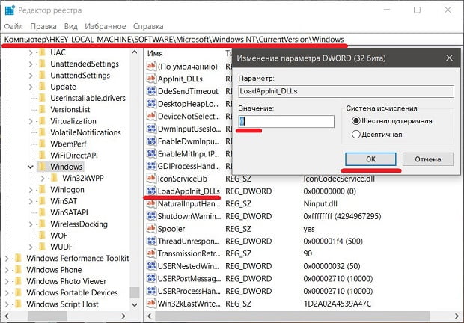Click the Win32kWPP folder icon
Image resolution: width=464 pixels, height=323 pixels.
(x=55, y=178)
